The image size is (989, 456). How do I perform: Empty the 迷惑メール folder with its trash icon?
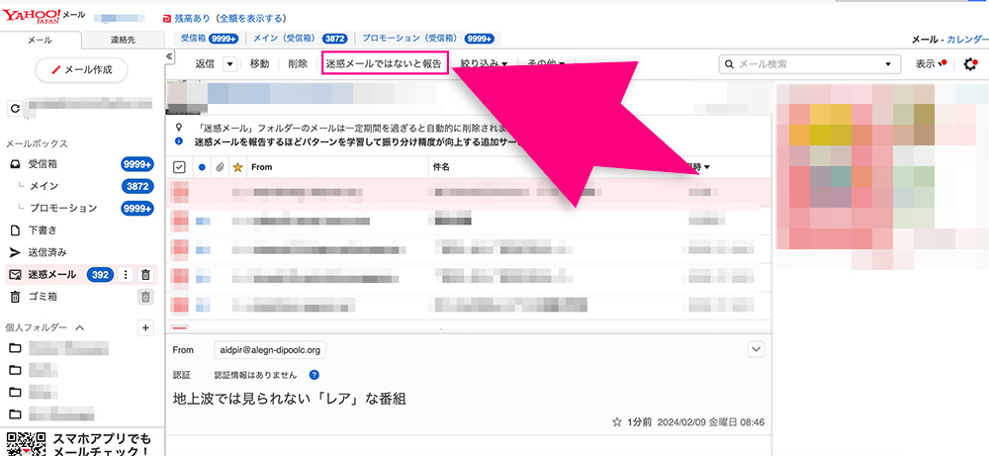click(x=145, y=274)
